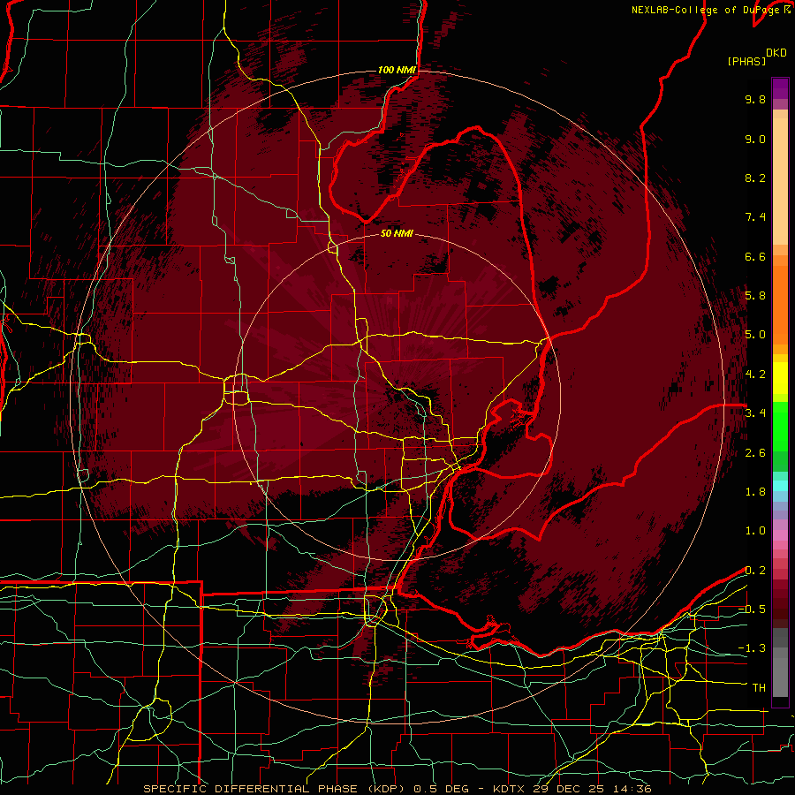
Task: Click the 8.2 value on color scale
Action: click(x=755, y=178)
